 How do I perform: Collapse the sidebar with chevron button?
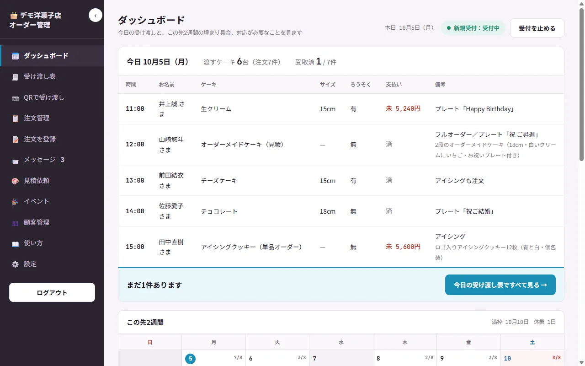95,16
